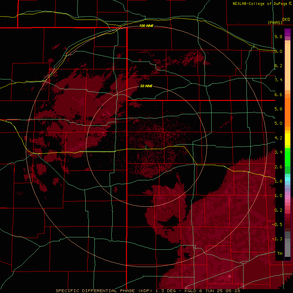Click the 2.6 legend value
Screen dimensions: 293x293
[278, 167]
